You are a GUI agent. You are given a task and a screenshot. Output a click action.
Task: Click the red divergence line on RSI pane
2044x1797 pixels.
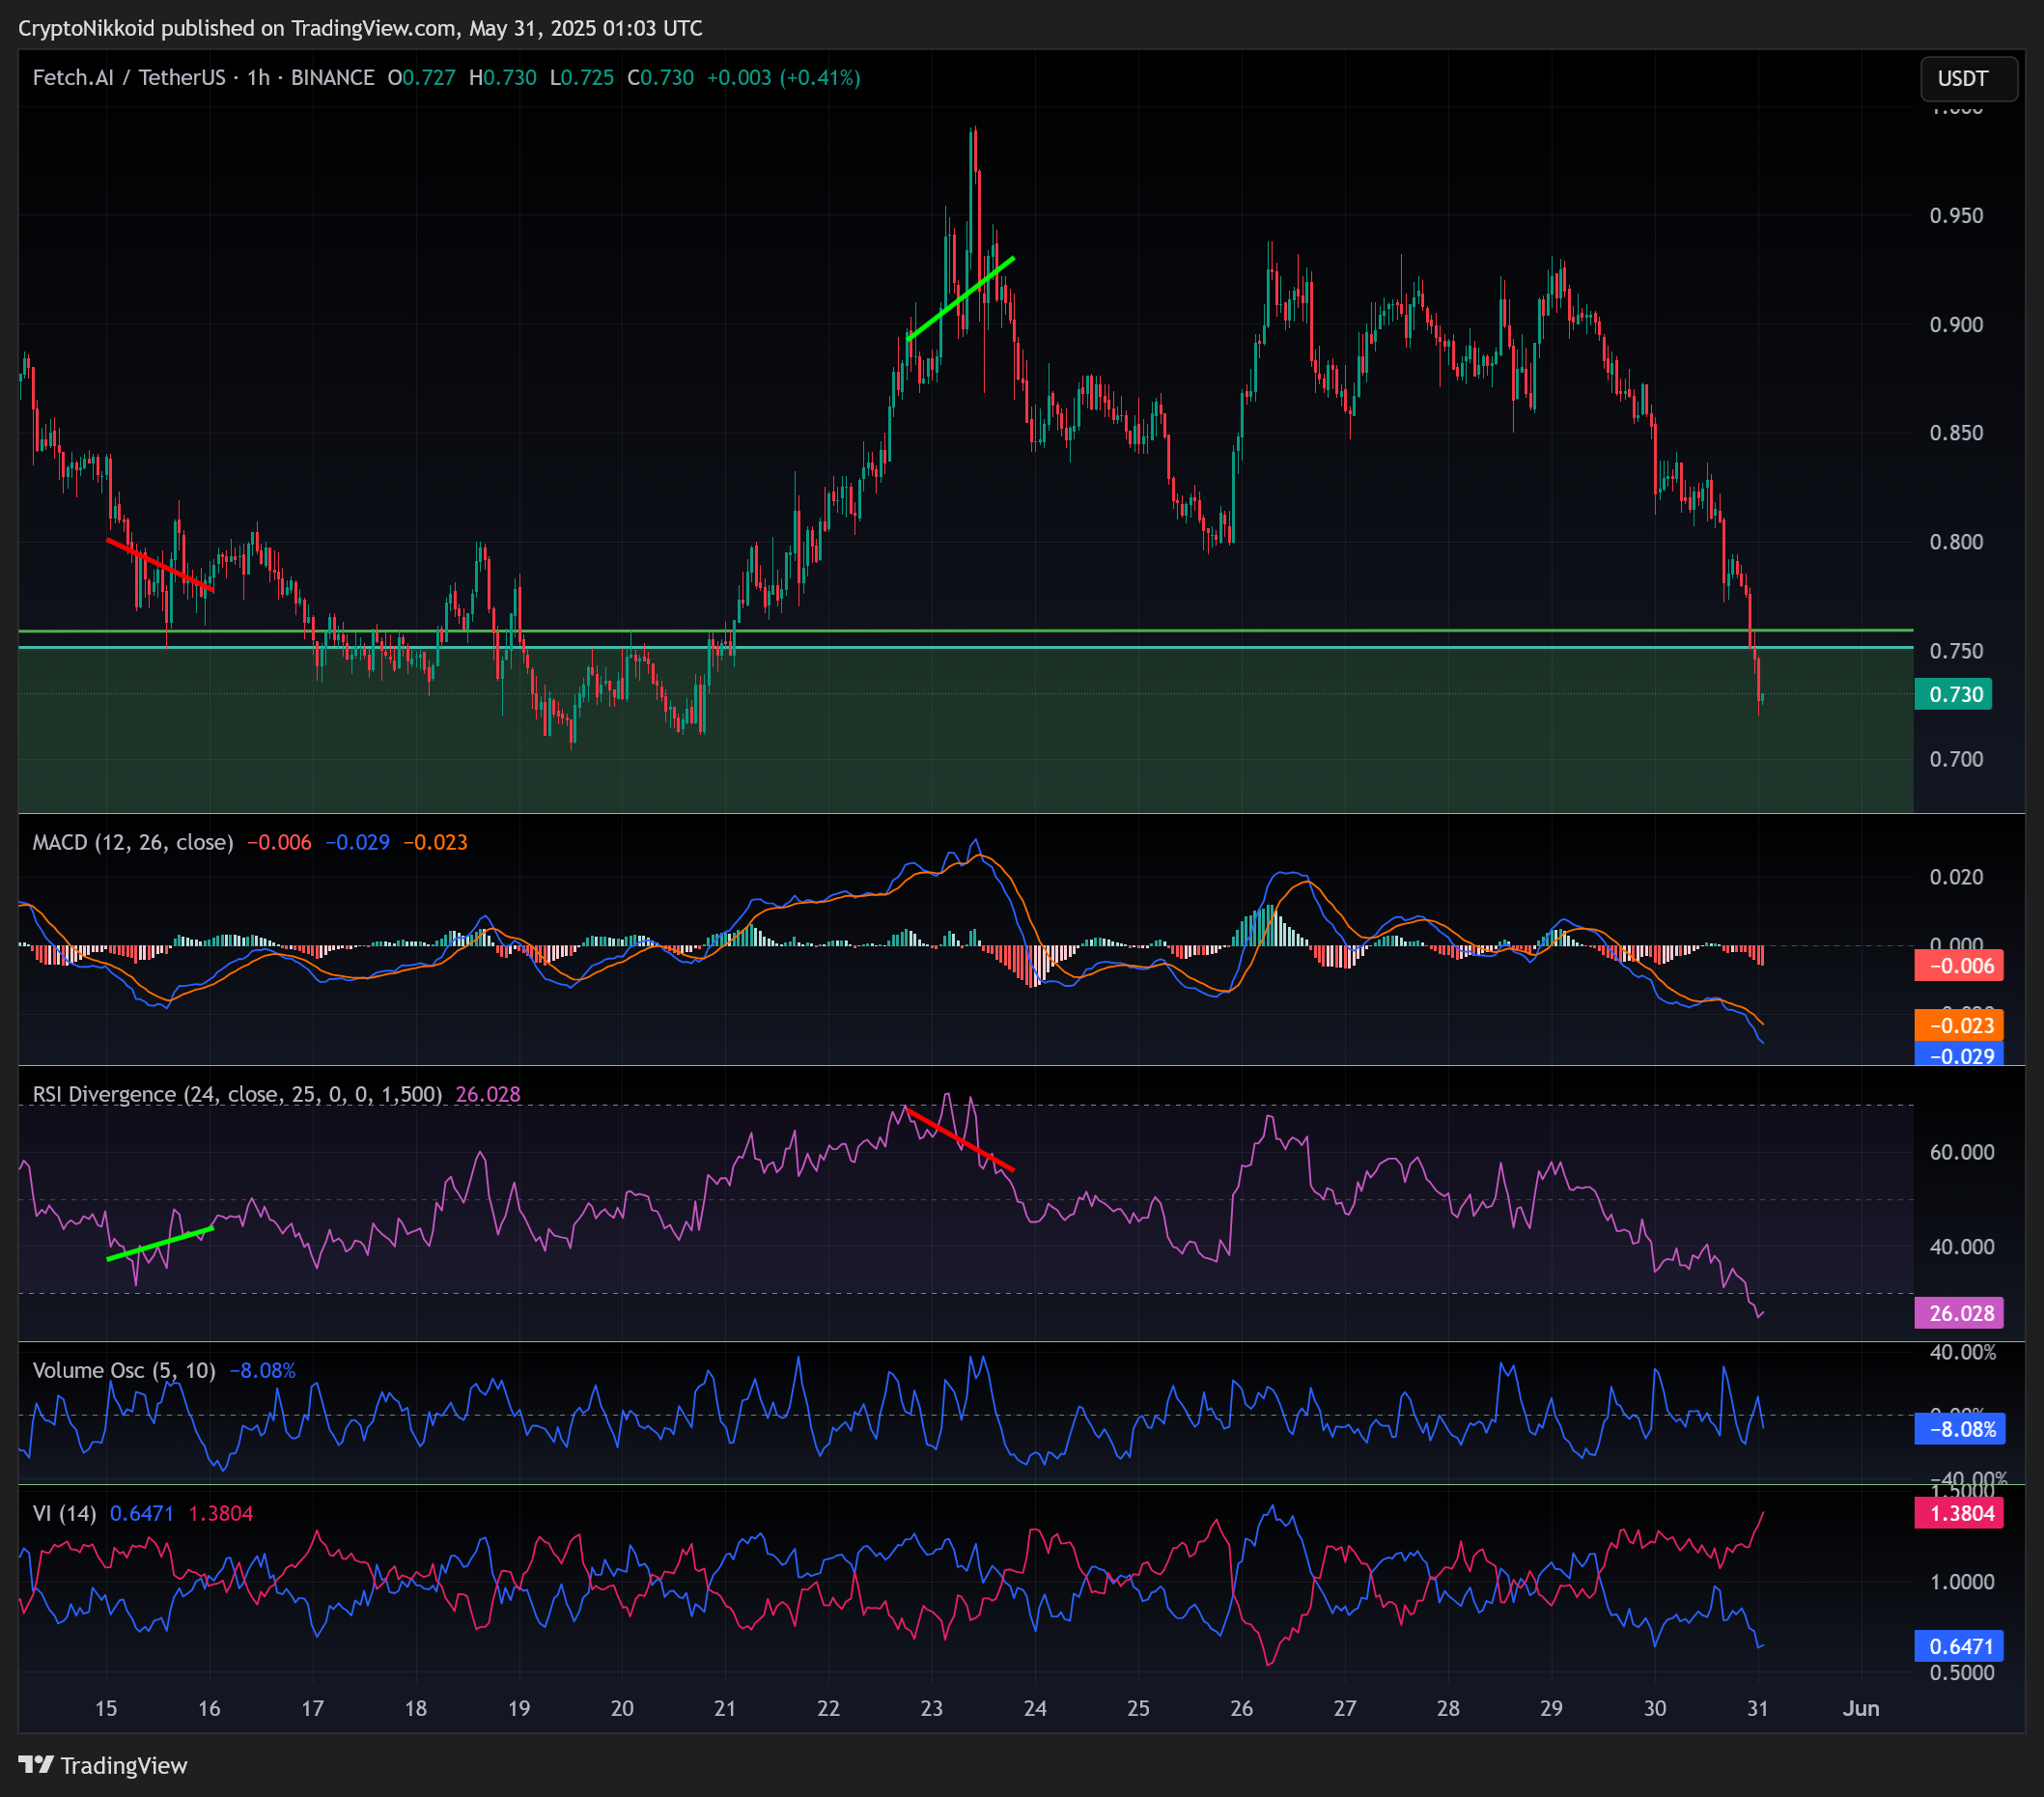click(960, 1139)
